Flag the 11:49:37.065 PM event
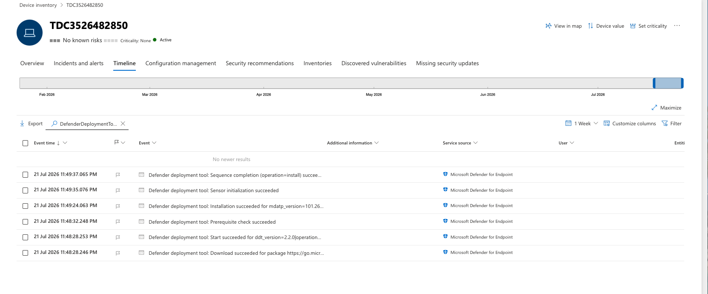The width and height of the screenshot is (708, 294). 118,175
